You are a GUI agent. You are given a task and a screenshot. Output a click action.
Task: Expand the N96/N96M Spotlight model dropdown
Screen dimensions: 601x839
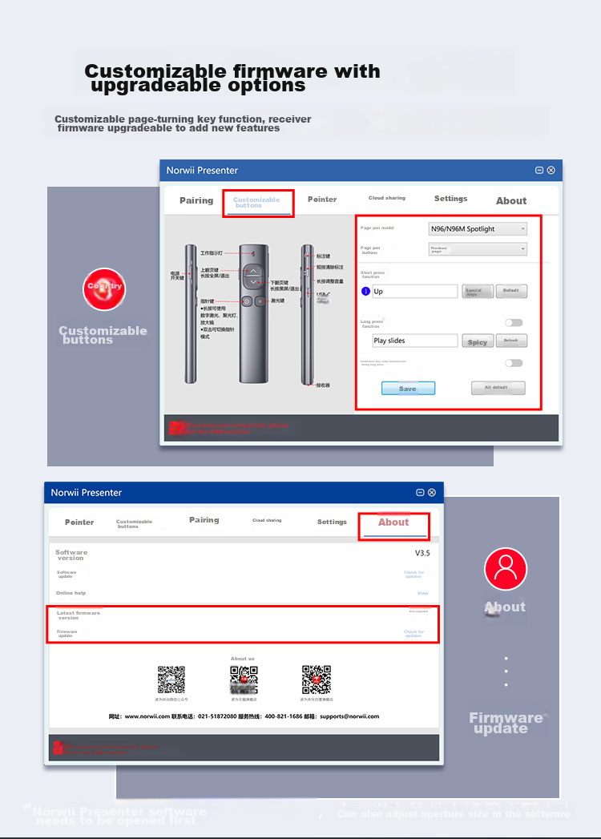pos(478,229)
